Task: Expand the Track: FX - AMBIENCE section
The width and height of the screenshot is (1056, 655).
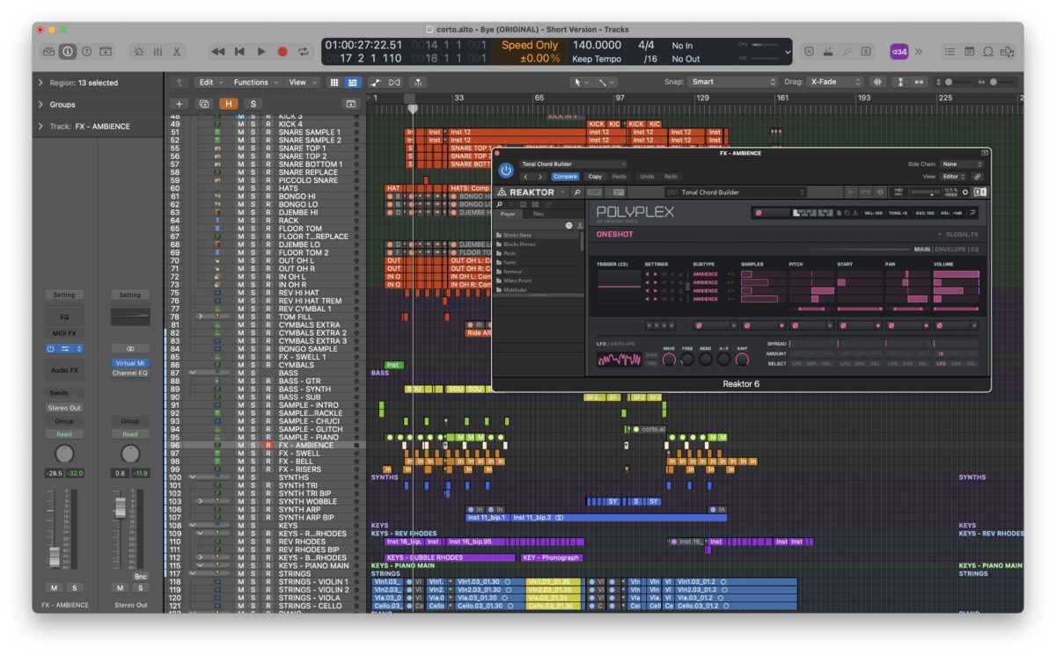Action: 40,126
